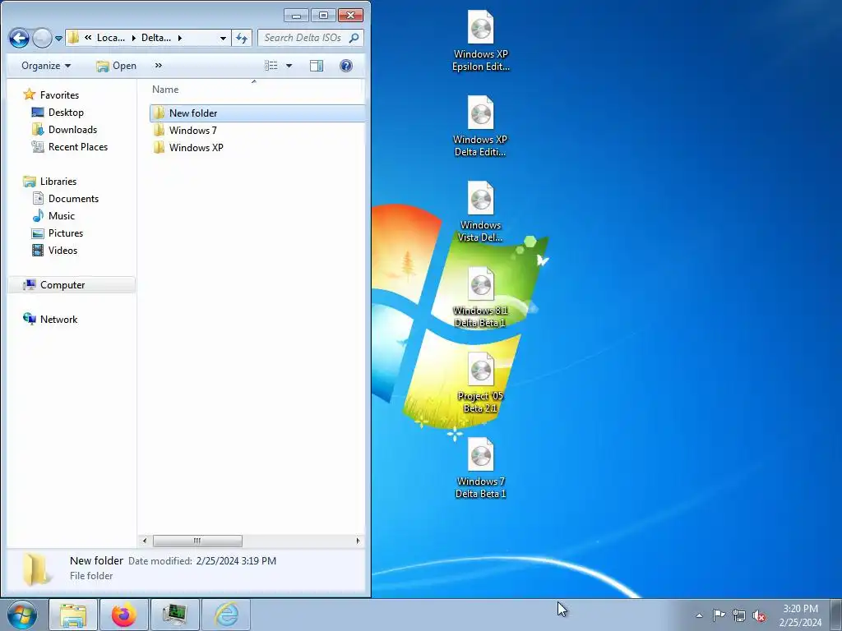Launch Firefox from the taskbar
The image size is (842, 631).
click(124, 615)
